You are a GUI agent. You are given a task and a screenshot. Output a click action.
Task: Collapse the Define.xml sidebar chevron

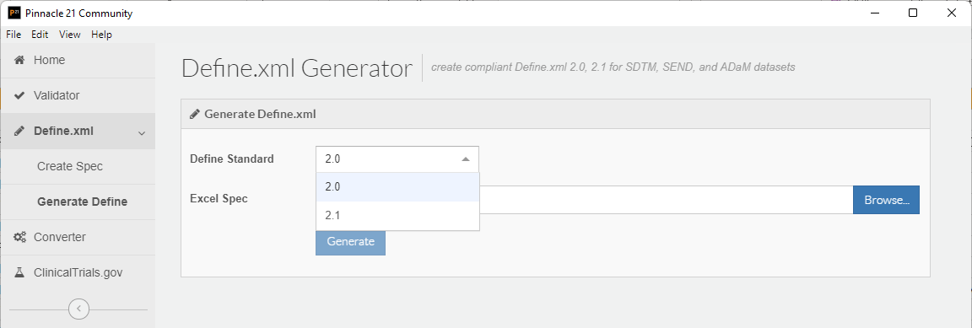pos(142,132)
